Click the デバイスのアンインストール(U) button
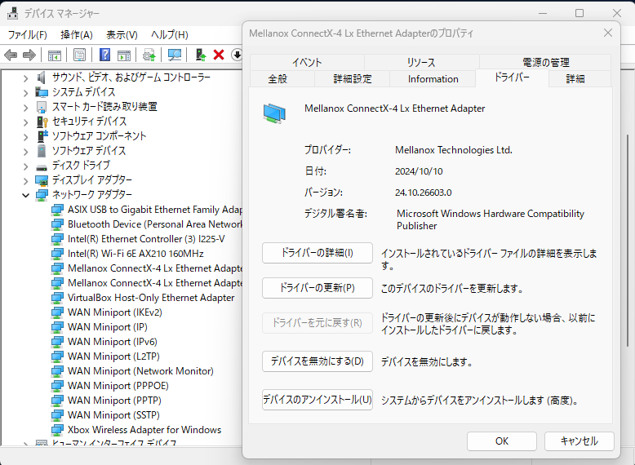The width and height of the screenshot is (635, 465). (317, 400)
